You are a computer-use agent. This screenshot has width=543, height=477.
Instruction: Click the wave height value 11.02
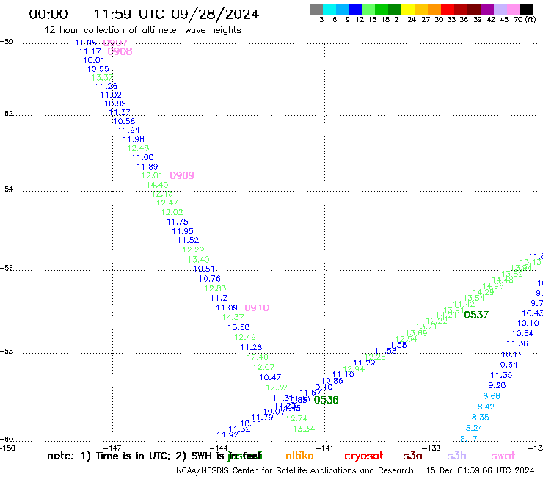coord(111,95)
